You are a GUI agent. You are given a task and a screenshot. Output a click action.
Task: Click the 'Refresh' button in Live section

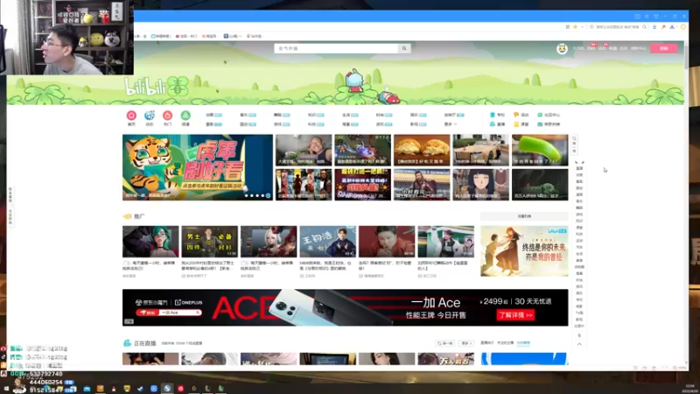click(445, 343)
